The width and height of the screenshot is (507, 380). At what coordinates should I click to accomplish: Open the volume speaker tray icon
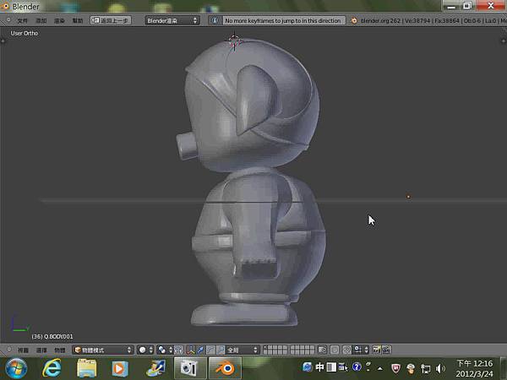(440, 368)
